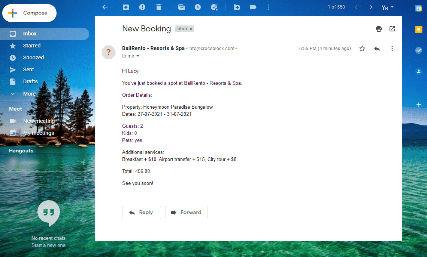Remove the Inbox label from the email
This screenshot has width=427, height=257.
point(191,29)
